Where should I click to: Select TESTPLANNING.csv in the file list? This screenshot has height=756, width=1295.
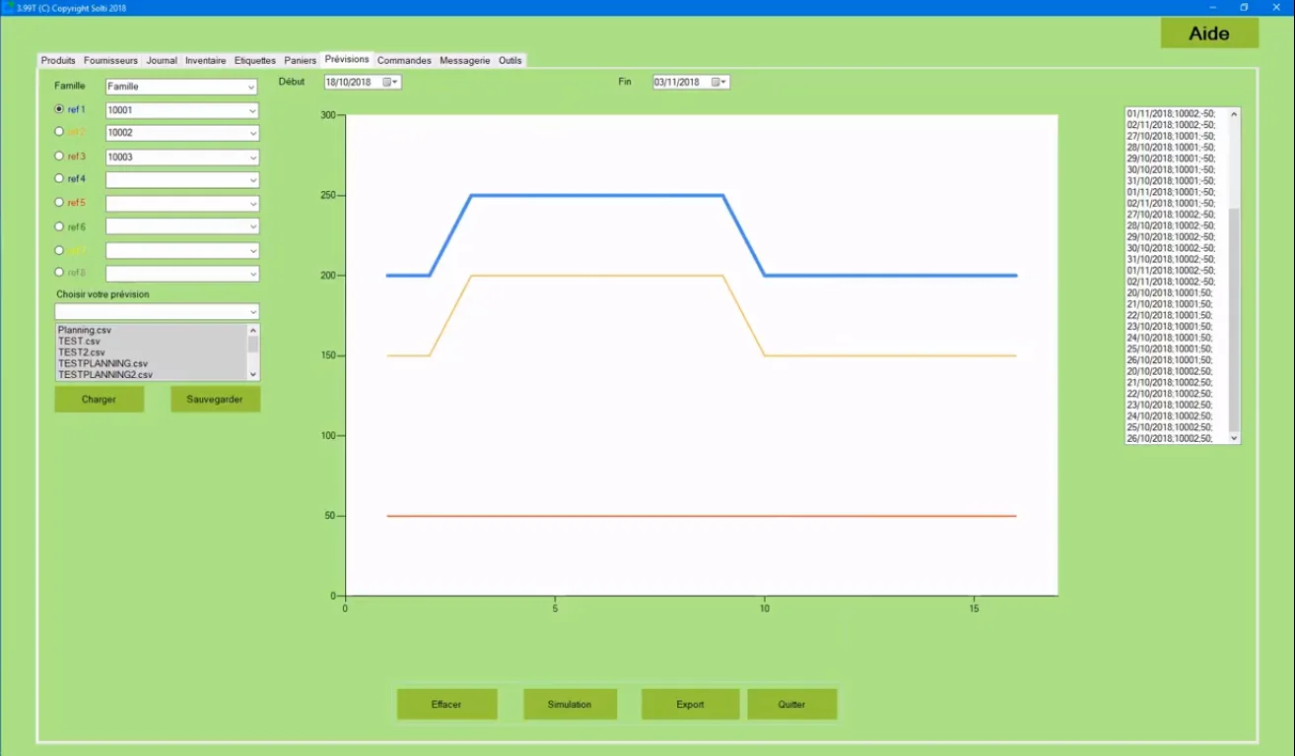click(102, 363)
